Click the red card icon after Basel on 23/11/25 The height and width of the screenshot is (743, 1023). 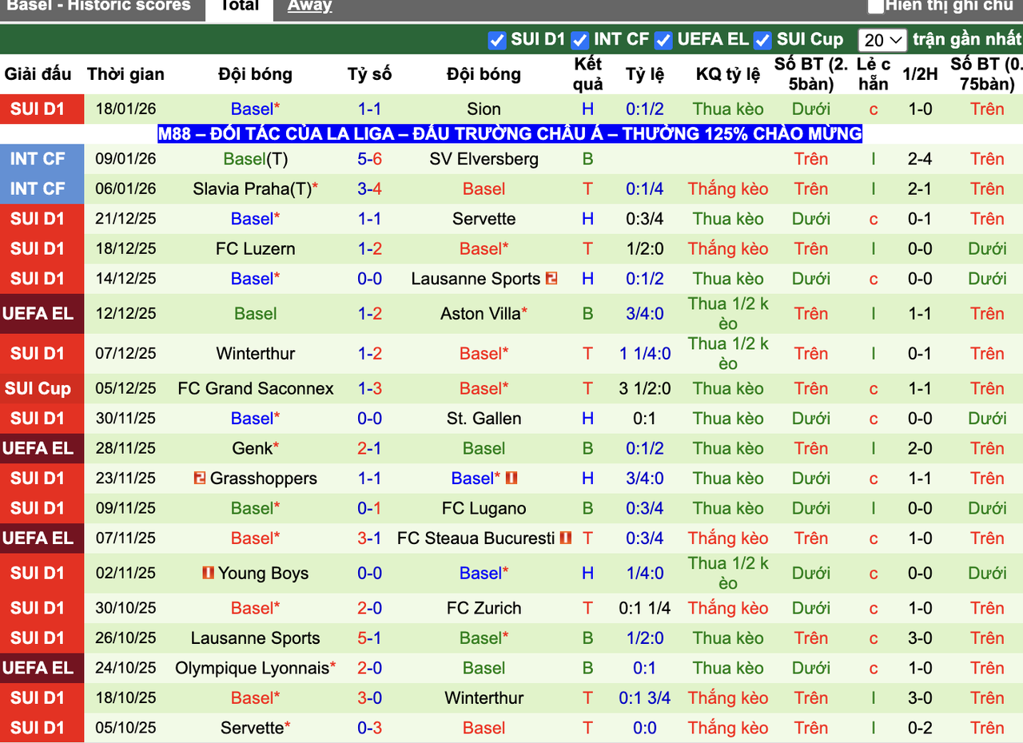click(x=511, y=479)
